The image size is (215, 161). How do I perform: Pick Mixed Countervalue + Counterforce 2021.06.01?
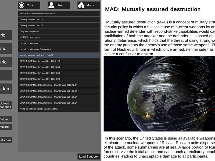pyautogui.click(x=59, y=97)
